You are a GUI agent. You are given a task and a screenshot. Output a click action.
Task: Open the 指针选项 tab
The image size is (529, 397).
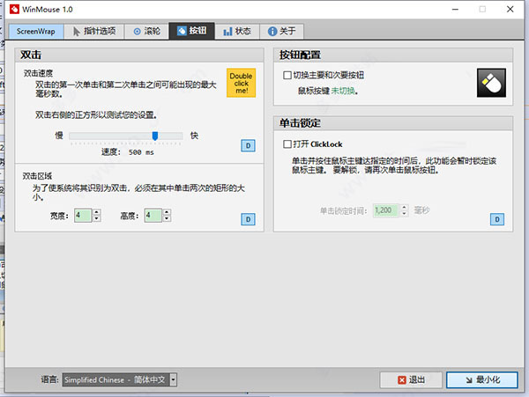pyautogui.click(x=94, y=32)
